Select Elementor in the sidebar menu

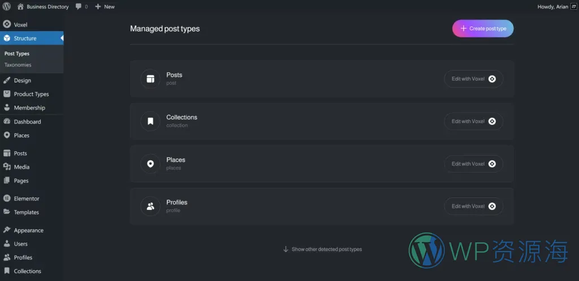click(27, 199)
